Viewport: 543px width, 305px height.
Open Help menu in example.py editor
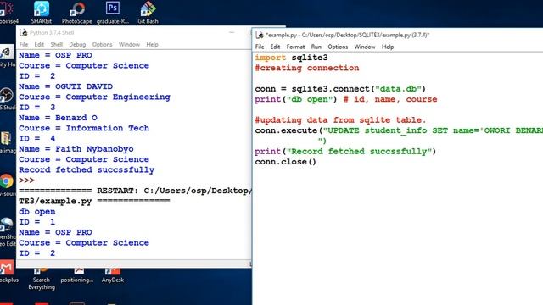(x=388, y=47)
